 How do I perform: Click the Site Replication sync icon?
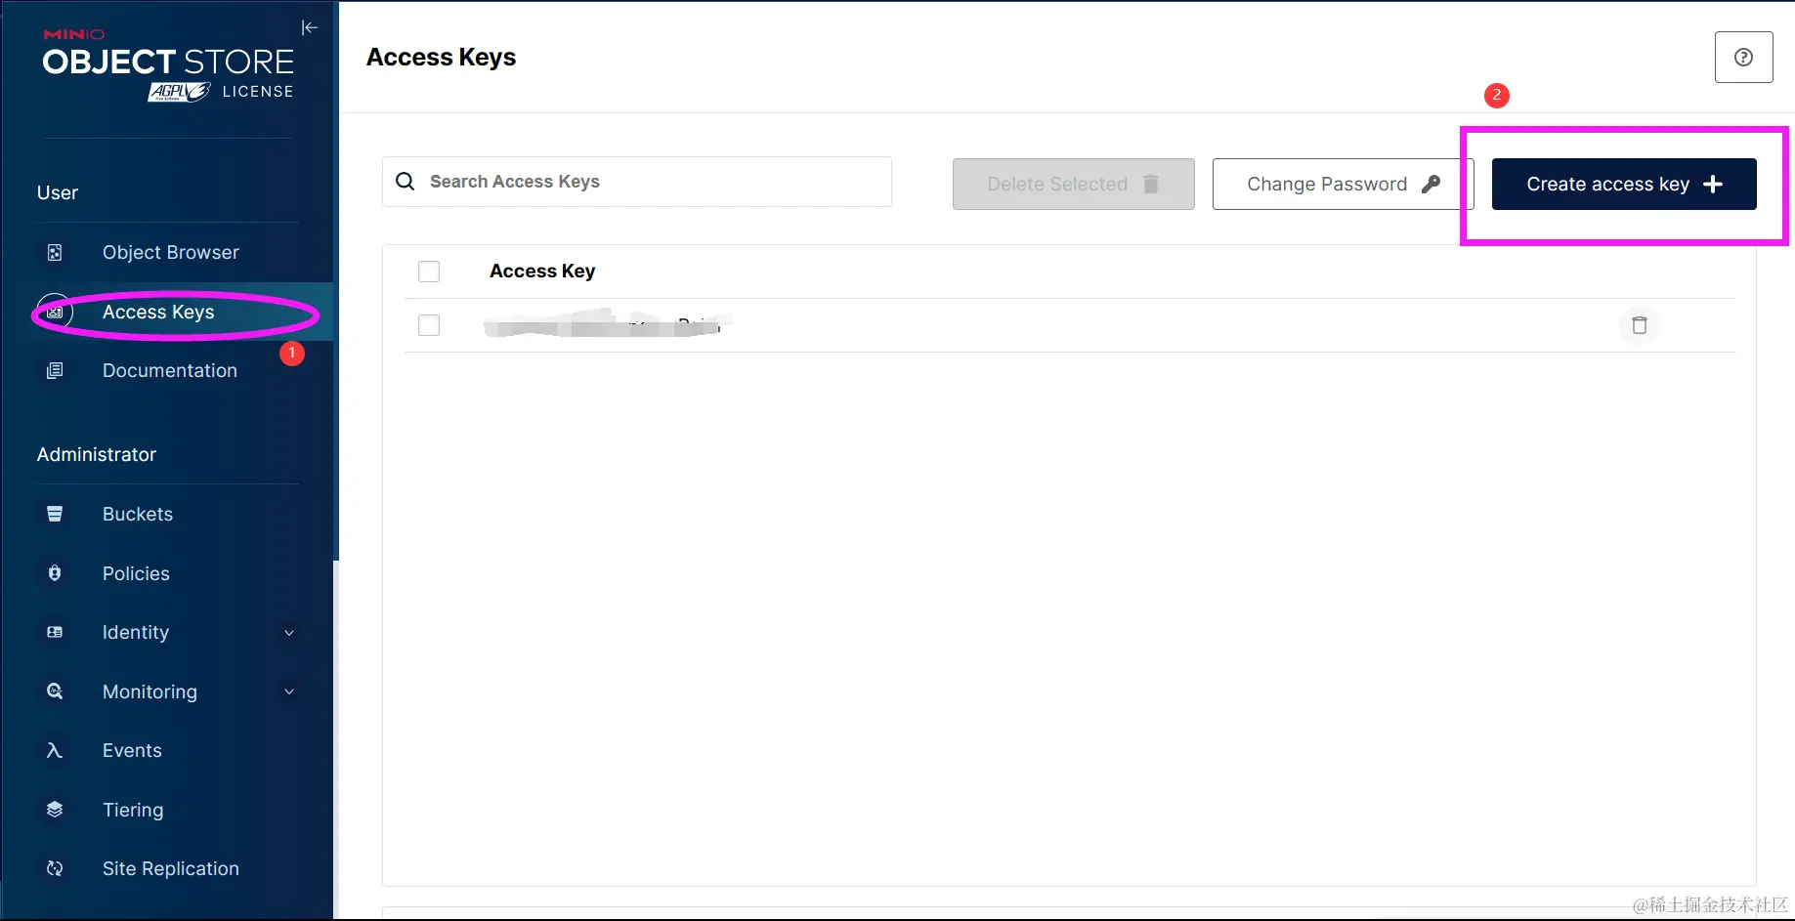[x=55, y=868]
